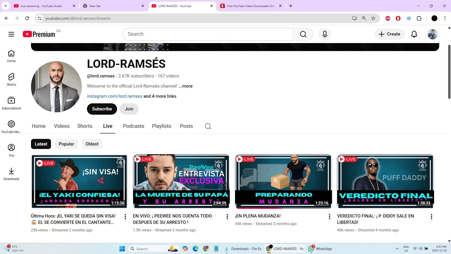Open 'and 4 more links'
The width and height of the screenshot is (451, 254).
click(160, 96)
